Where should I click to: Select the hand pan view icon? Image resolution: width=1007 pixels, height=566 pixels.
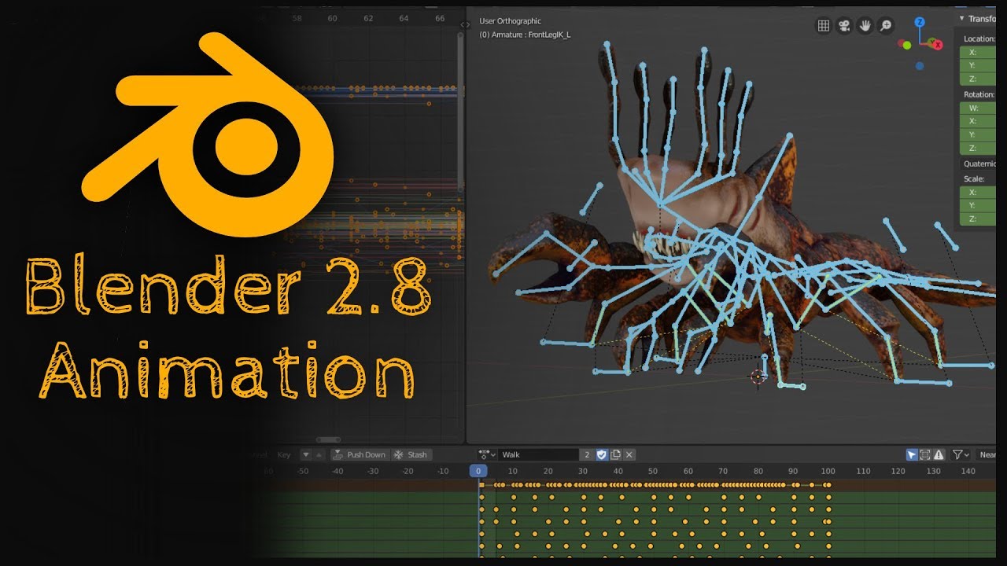tap(865, 26)
